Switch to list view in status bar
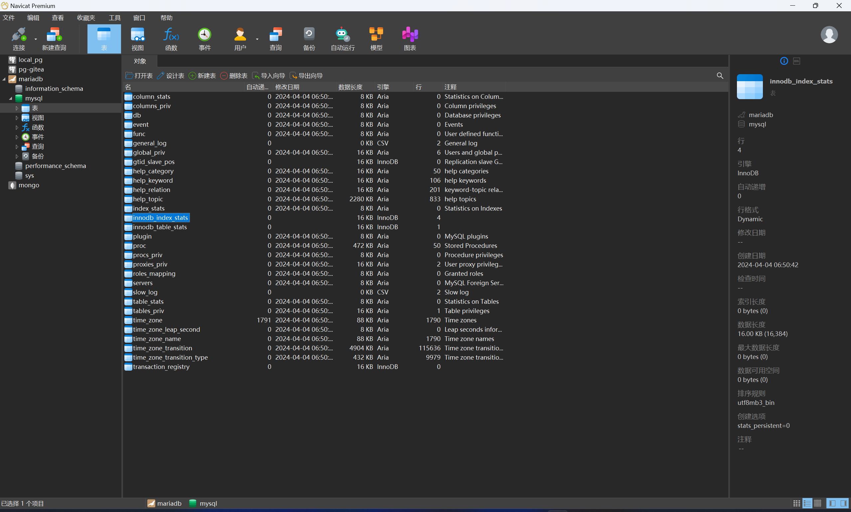This screenshot has width=851, height=512. pyautogui.click(x=807, y=503)
